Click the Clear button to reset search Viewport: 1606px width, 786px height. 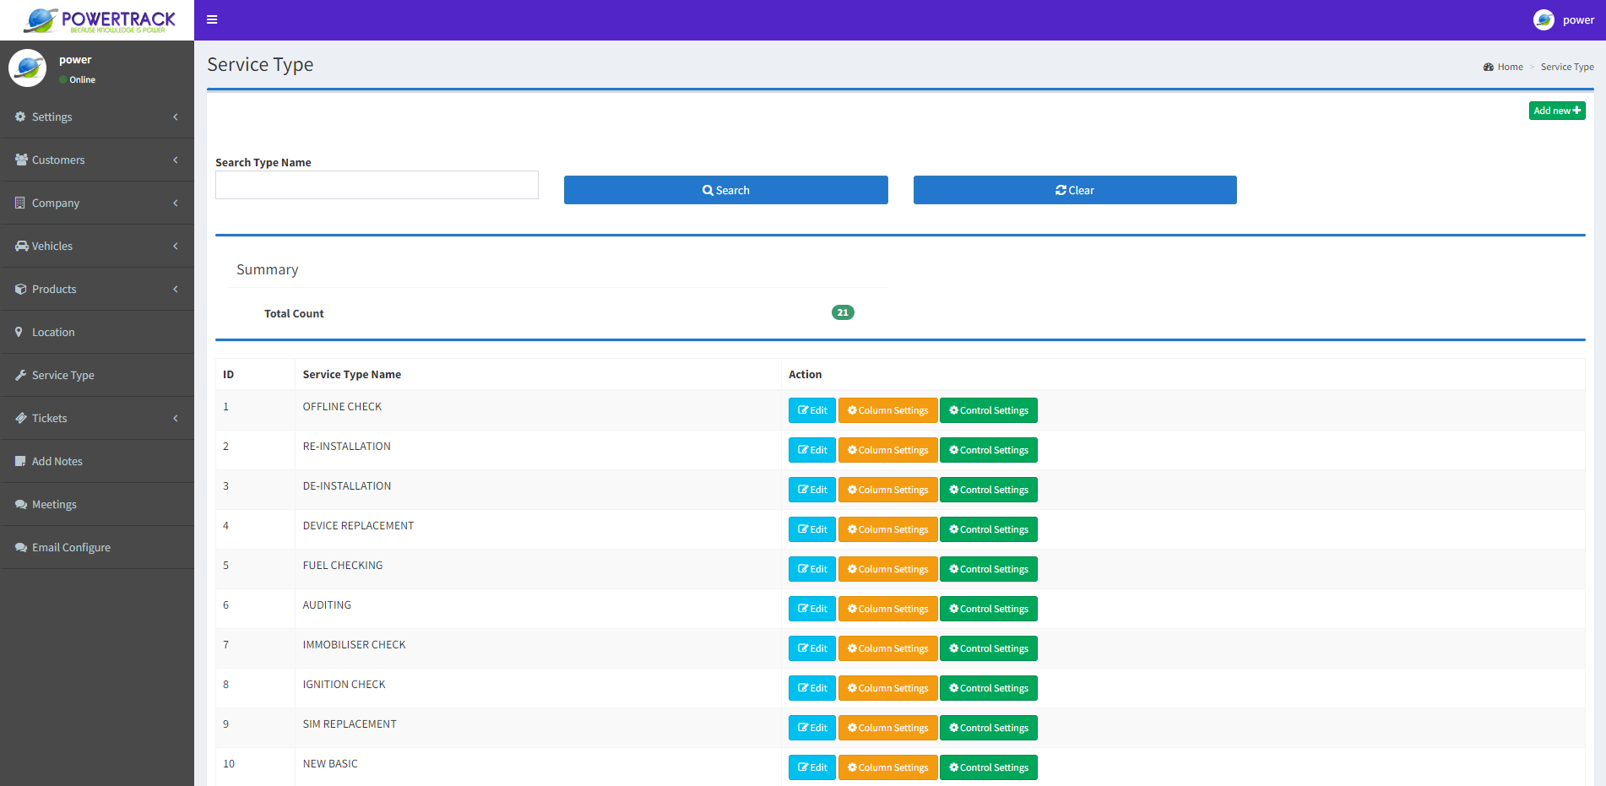pyautogui.click(x=1074, y=190)
